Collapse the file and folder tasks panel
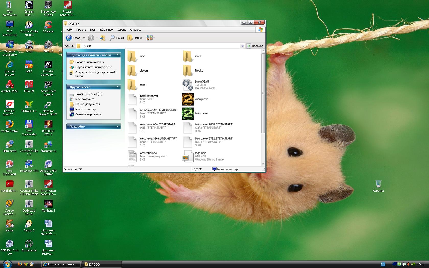 117,55
